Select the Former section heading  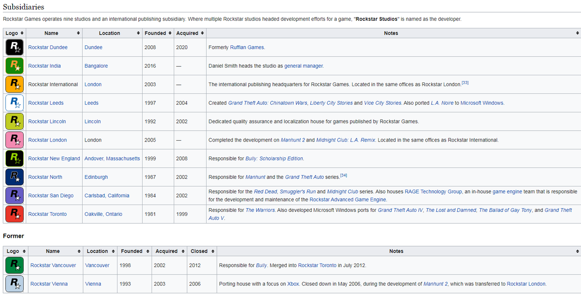13,236
